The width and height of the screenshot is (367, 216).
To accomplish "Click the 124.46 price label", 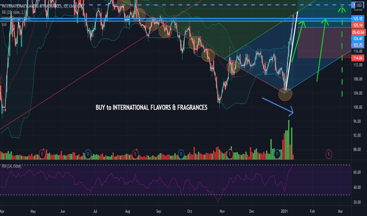I will [358, 38].
